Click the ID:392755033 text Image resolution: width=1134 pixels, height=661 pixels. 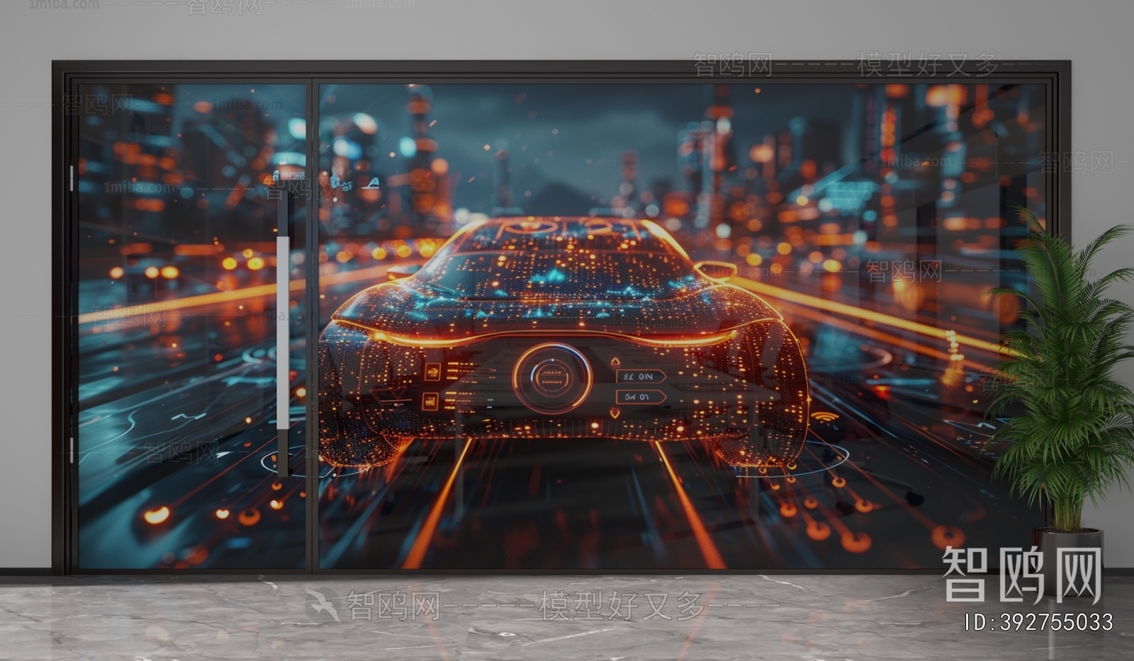(1038, 622)
